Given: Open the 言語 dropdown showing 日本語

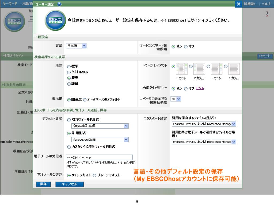Looking at the screenshot, I should pos(76,46).
